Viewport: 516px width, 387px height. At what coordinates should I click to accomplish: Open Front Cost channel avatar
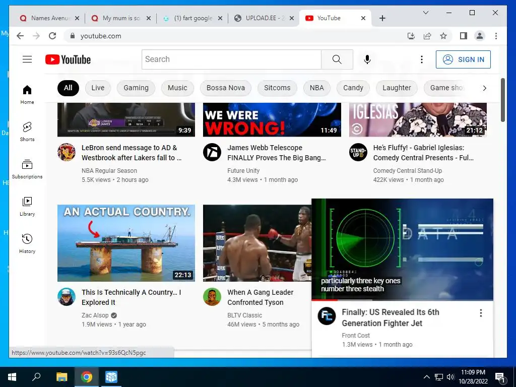point(327,316)
